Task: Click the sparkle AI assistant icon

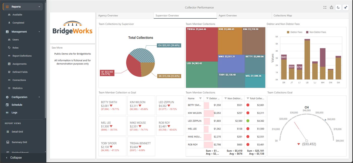Action: pyautogui.click(x=345, y=8)
